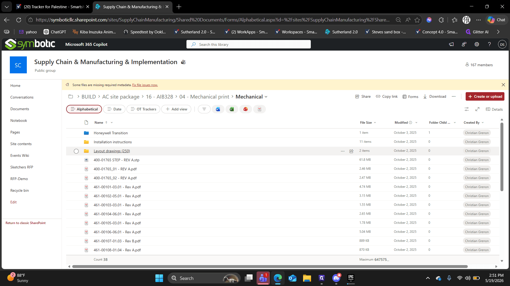The width and height of the screenshot is (510, 286).
Task: Switch to Alphabetical view
Action: coord(84,109)
